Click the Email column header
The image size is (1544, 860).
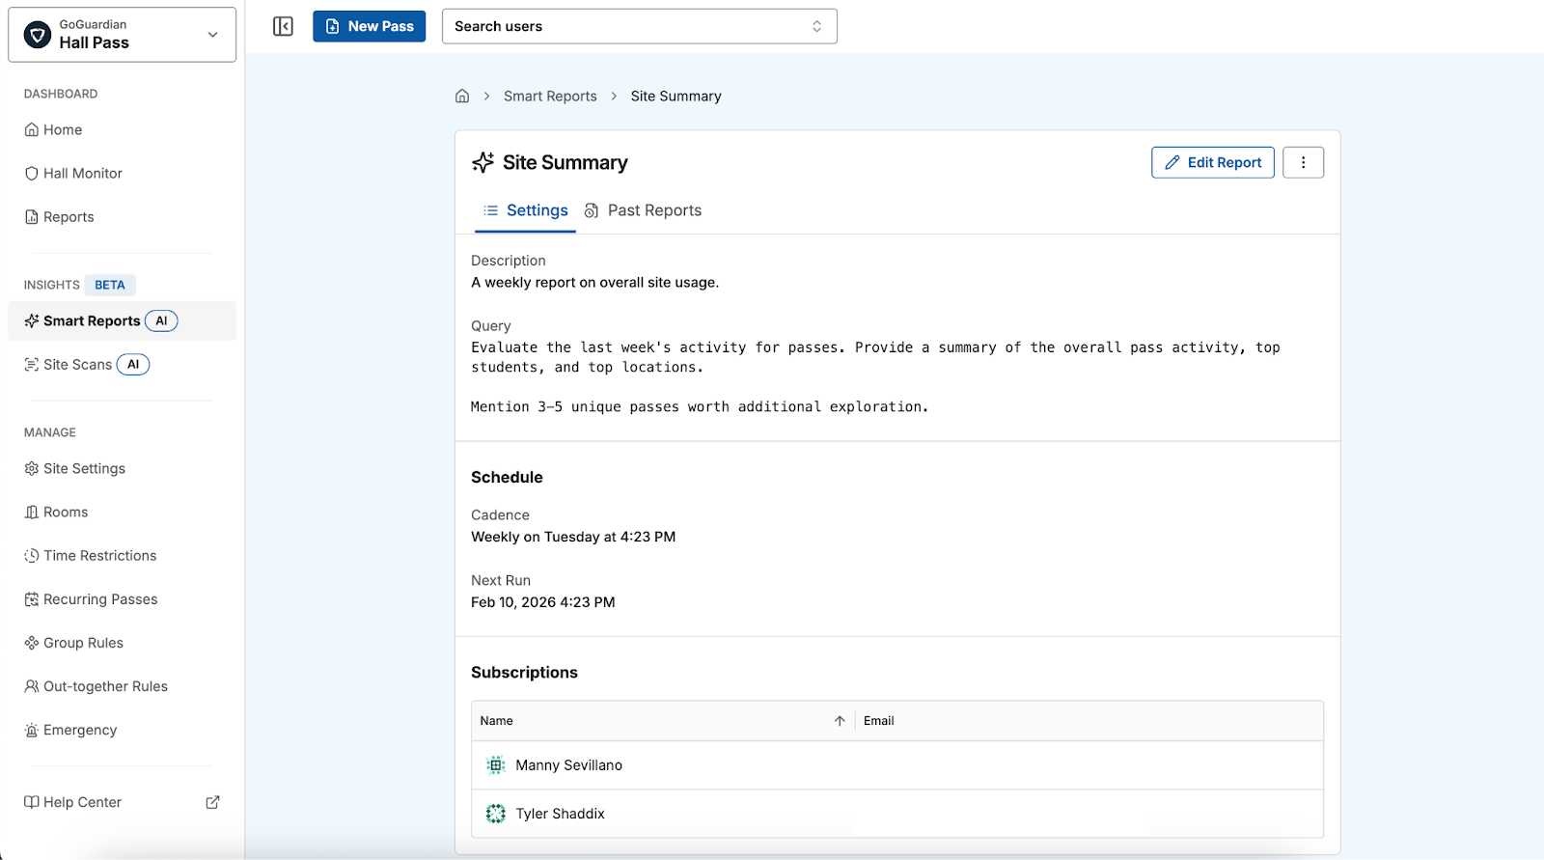pyautogui.click(x=879, y=721)
